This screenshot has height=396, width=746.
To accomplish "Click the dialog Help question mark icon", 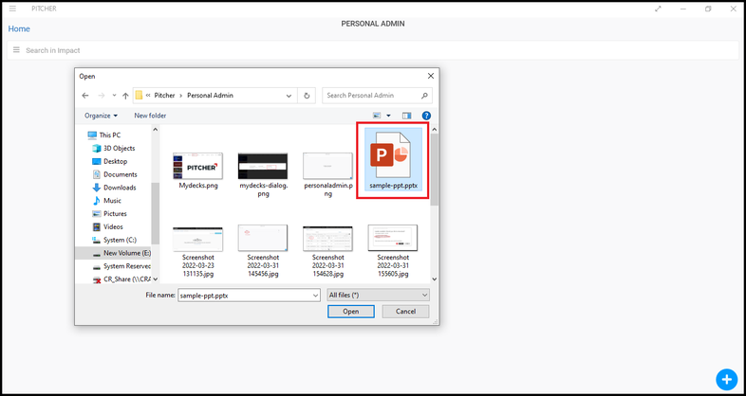I will click(426, 116).
